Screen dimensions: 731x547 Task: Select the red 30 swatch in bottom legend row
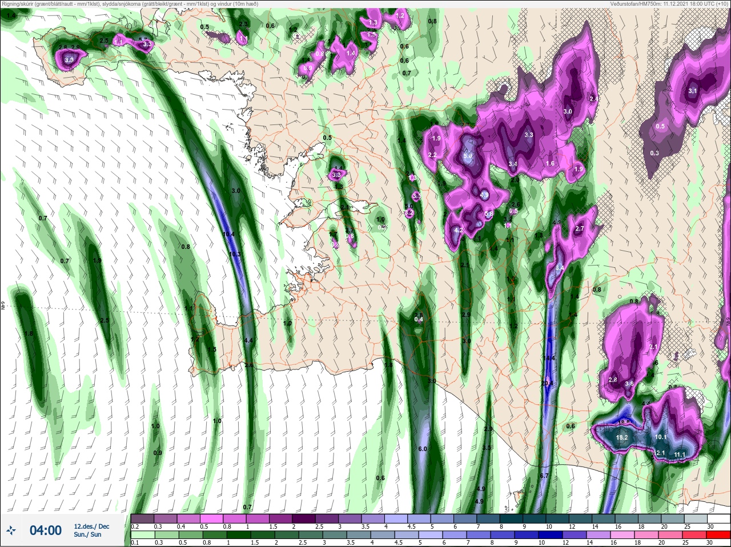coord(718,534)
